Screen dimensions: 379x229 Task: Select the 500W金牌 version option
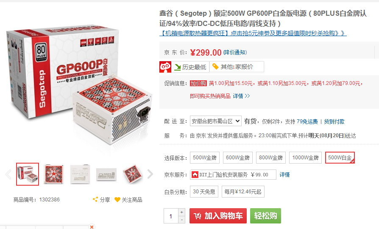pos(205,158)
